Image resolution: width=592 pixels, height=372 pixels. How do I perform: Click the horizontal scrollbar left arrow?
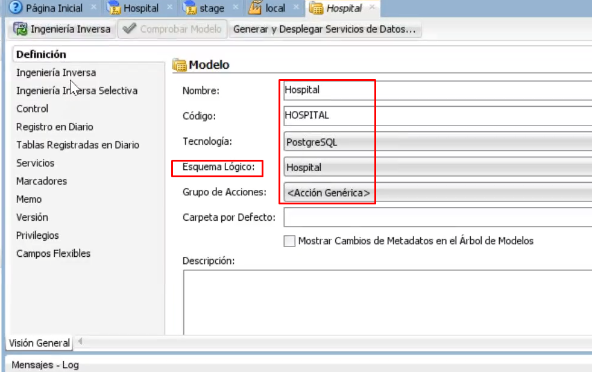click(x=80, y=342)
